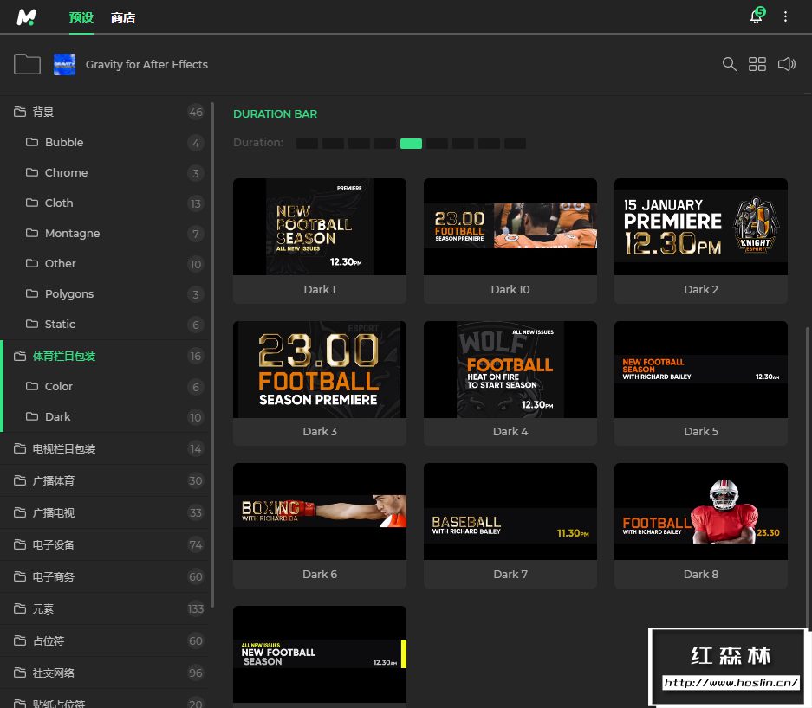The width and height of the screenshot is (812, 708).
Task: Open the 背景 category folder
Action: 105,112
